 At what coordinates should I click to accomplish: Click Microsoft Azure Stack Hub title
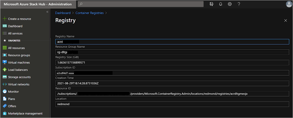pos(38,4)
